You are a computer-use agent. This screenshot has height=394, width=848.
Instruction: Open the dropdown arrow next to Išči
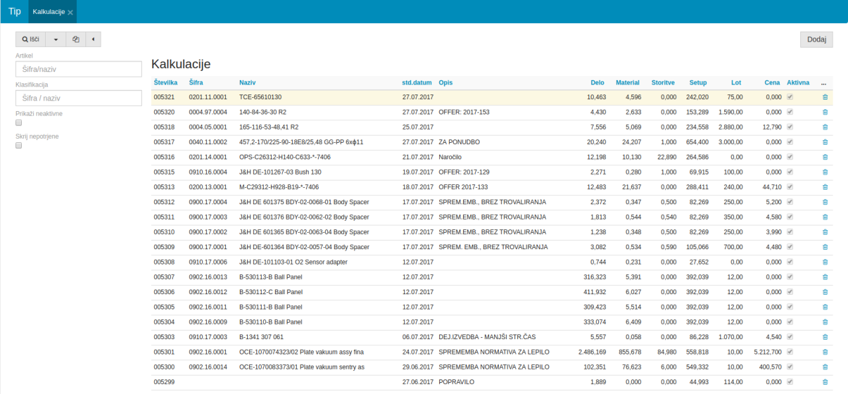tap(56, 40)
